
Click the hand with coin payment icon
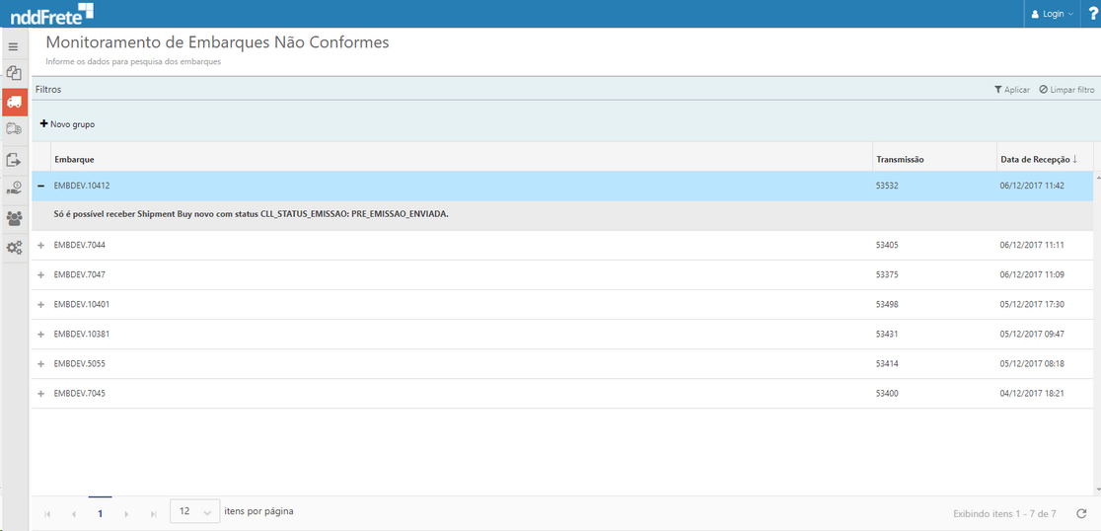point(14,189)
